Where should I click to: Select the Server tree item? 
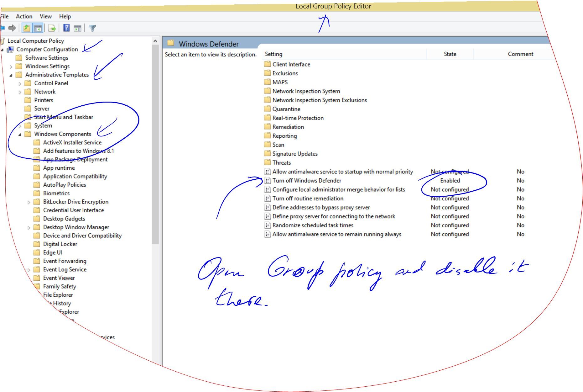pos(42,109)
